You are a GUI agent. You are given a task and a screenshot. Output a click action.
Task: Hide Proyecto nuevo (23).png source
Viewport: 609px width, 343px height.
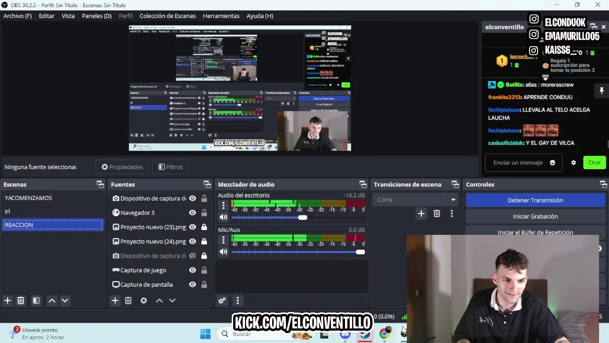pyautogui.click(x=193, y=227)
